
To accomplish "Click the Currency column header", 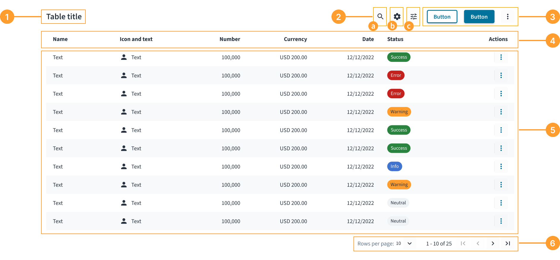I will point(295,39).
